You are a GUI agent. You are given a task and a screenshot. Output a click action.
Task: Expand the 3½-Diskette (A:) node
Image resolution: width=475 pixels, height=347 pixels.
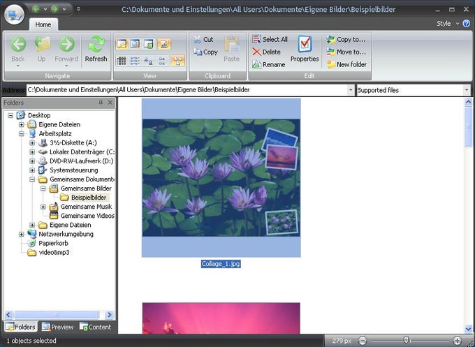pyautogui.click(x=32, y=142)
